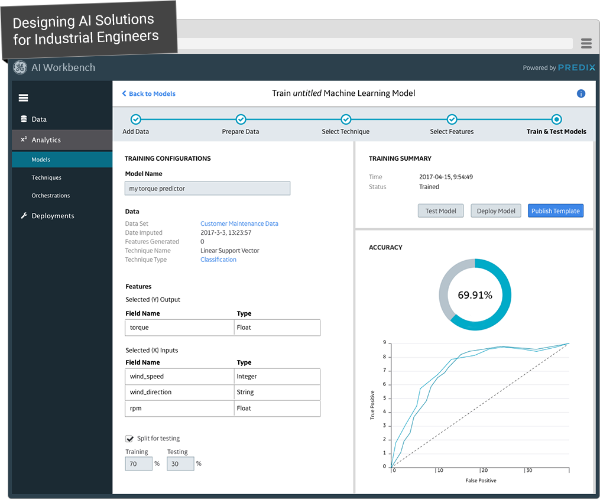Click the Testing percentage field
The image size is (600, 499).
(180, 464)
